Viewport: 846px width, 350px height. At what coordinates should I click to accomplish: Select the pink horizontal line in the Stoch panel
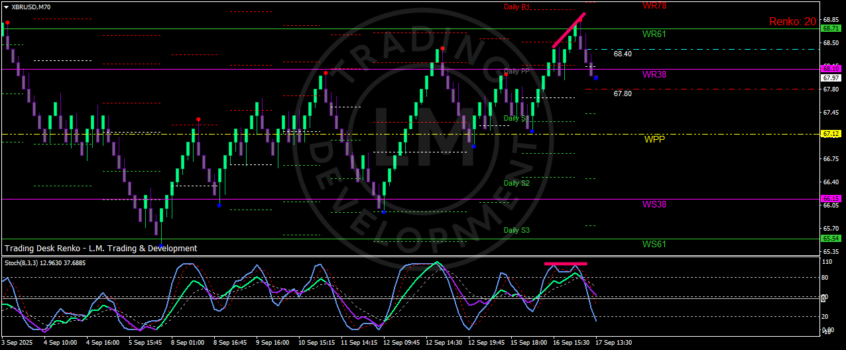point(566,264)
